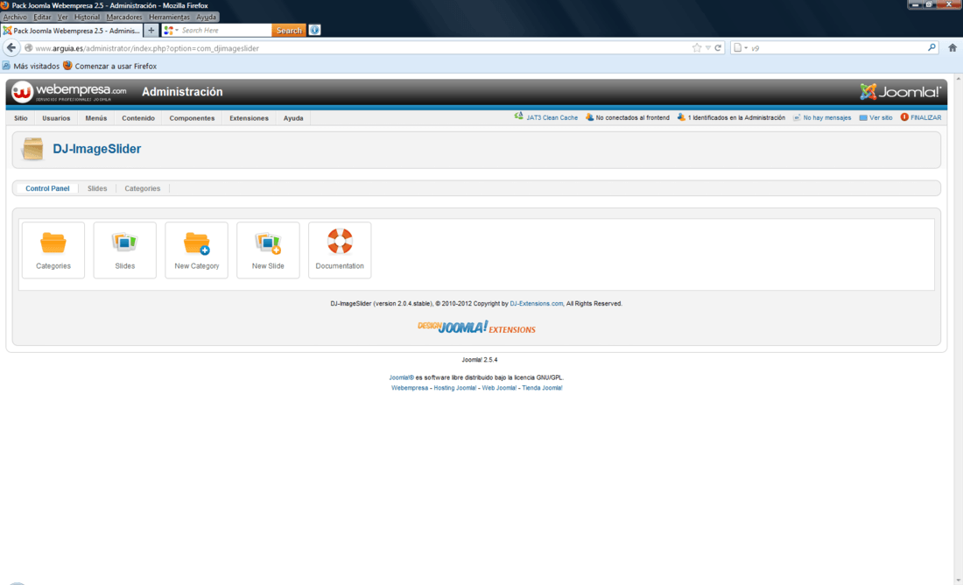Click the DJ-ImageSlider box icon in header
This screenshot has height=585, width=963.
(x=32, y=149)
